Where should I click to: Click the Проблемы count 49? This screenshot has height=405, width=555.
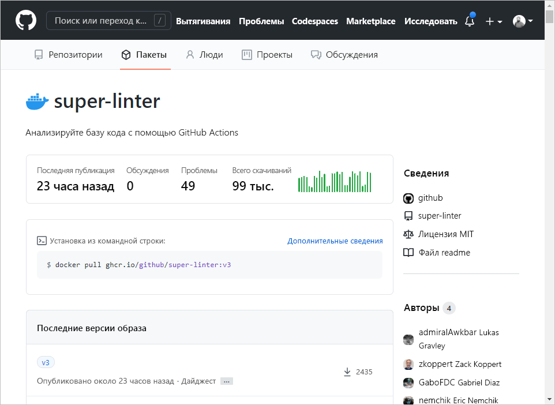pos(188,186)
